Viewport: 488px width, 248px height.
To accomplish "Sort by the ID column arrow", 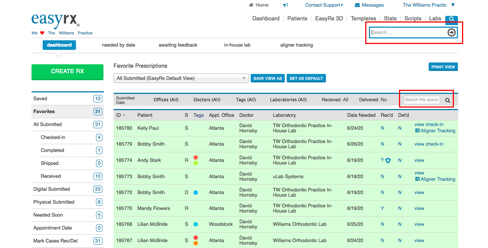I will (124, 115).
